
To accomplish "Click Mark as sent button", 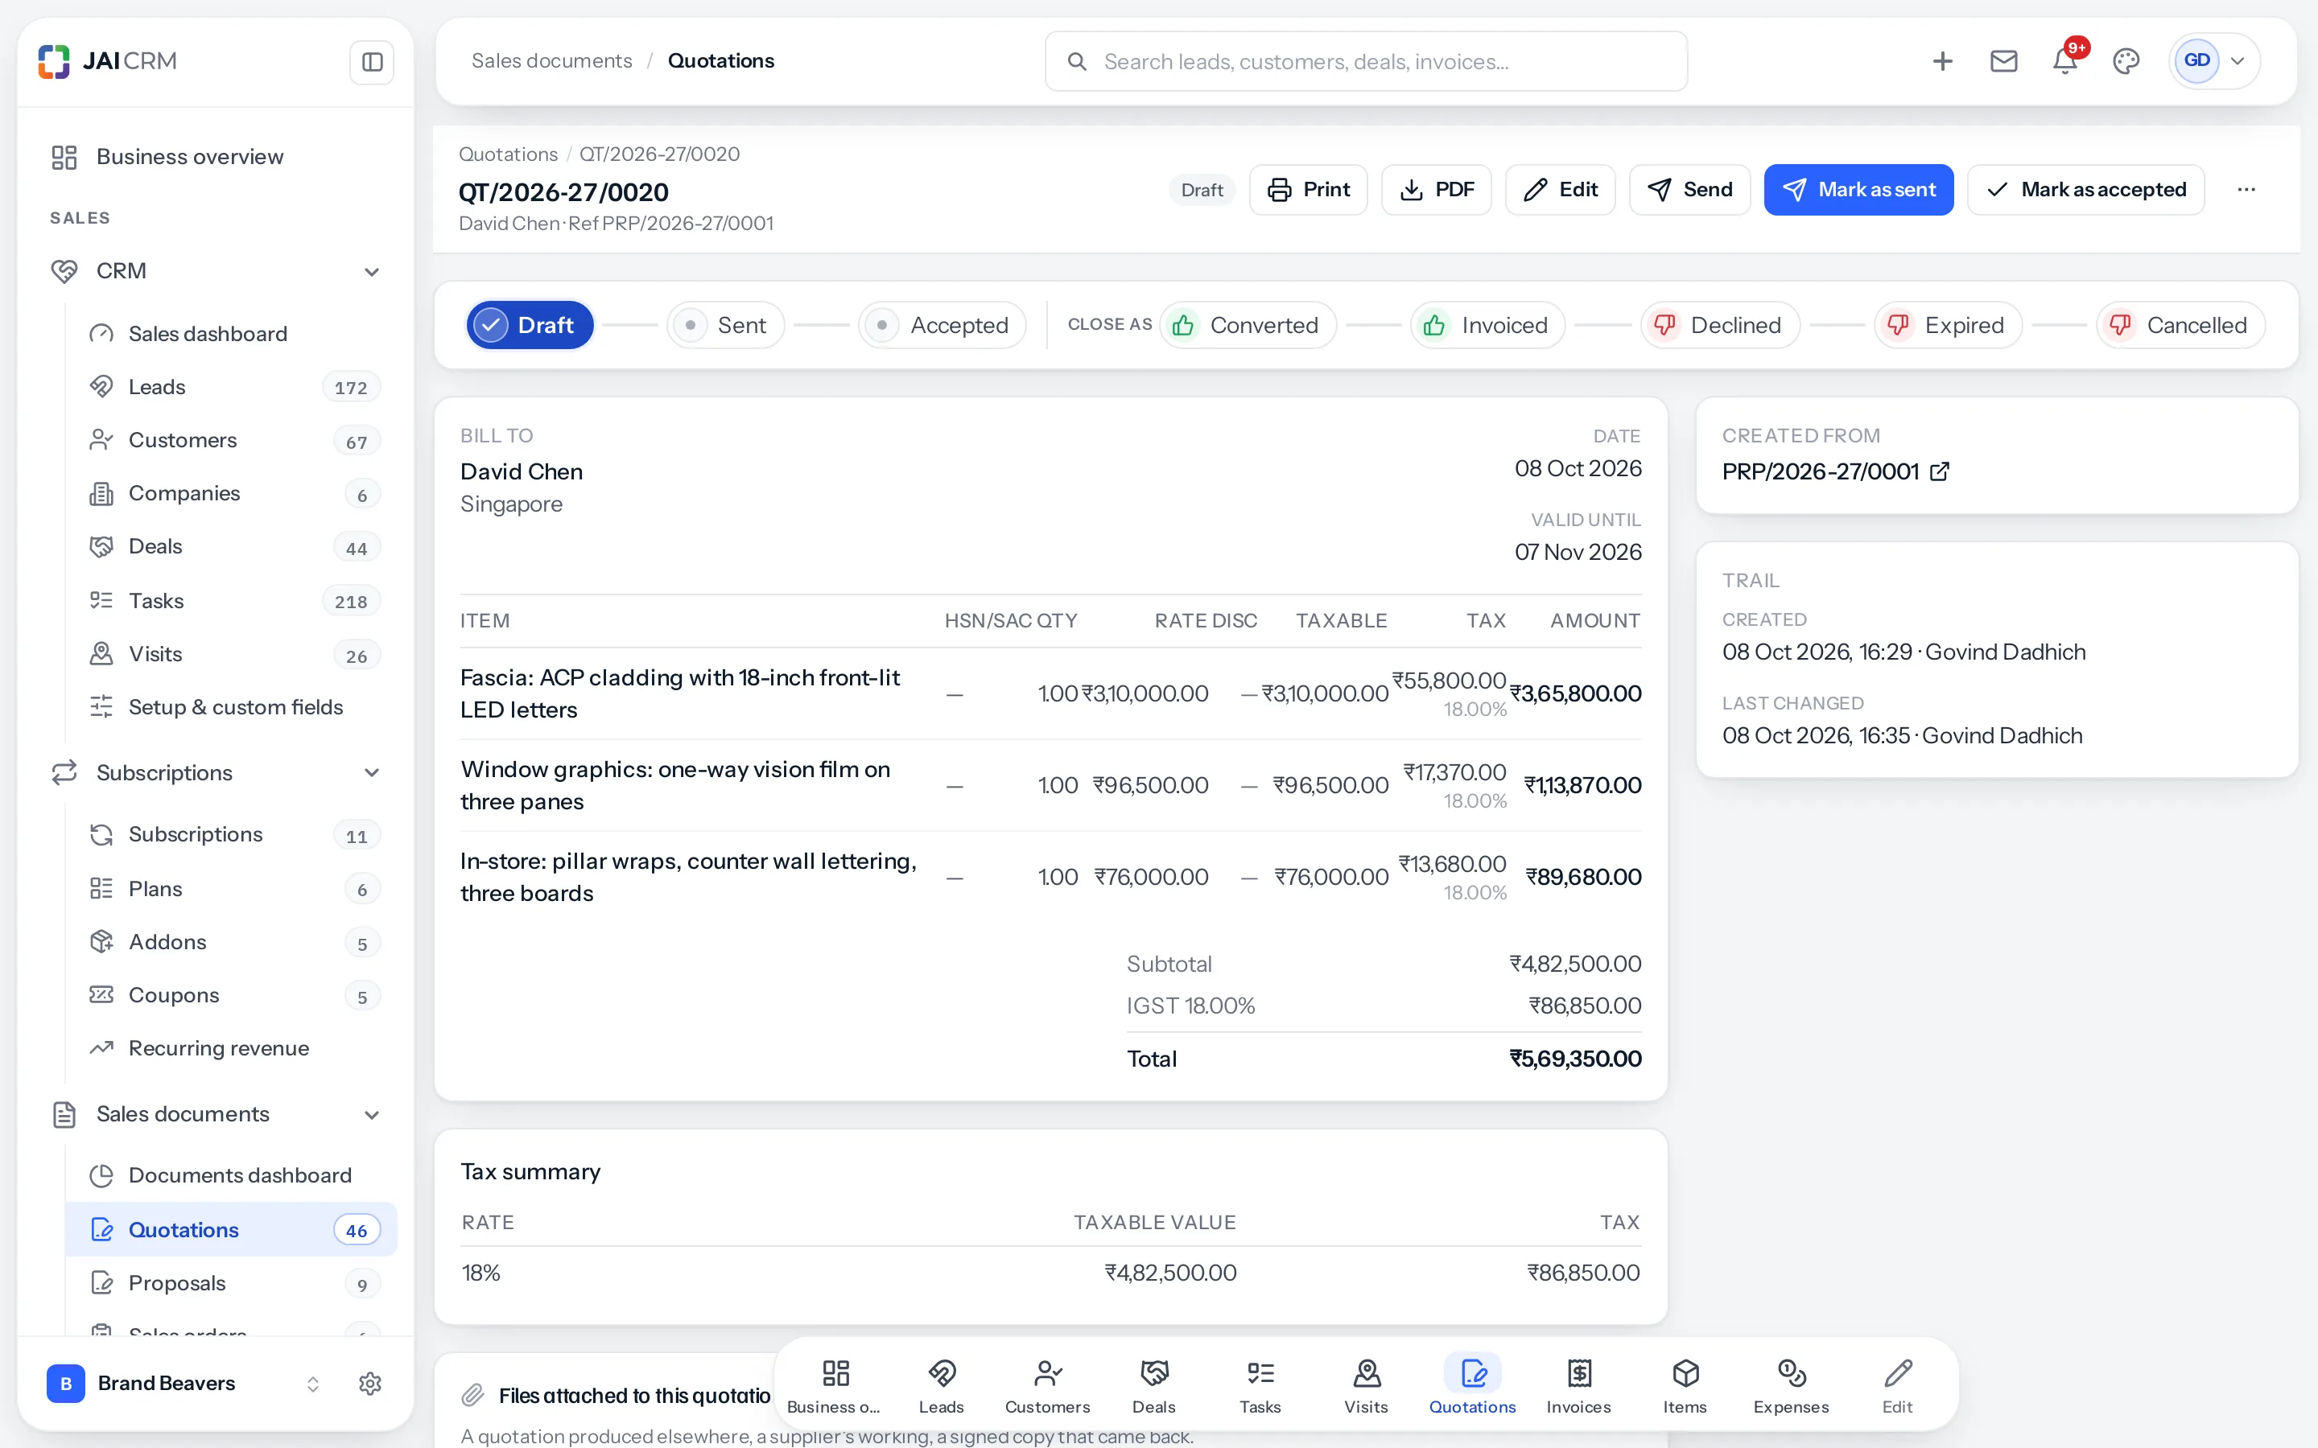I will coord(1858,190).
